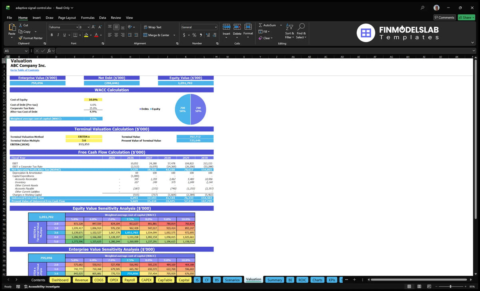This screenshot has width=480, height=291.
Task: Switch to the Dashboard sheet tab
Action: (x=60, y=280)
